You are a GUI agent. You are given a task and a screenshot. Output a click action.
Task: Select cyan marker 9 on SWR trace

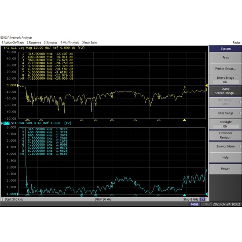pyautogui.click(x=184, y=180)
